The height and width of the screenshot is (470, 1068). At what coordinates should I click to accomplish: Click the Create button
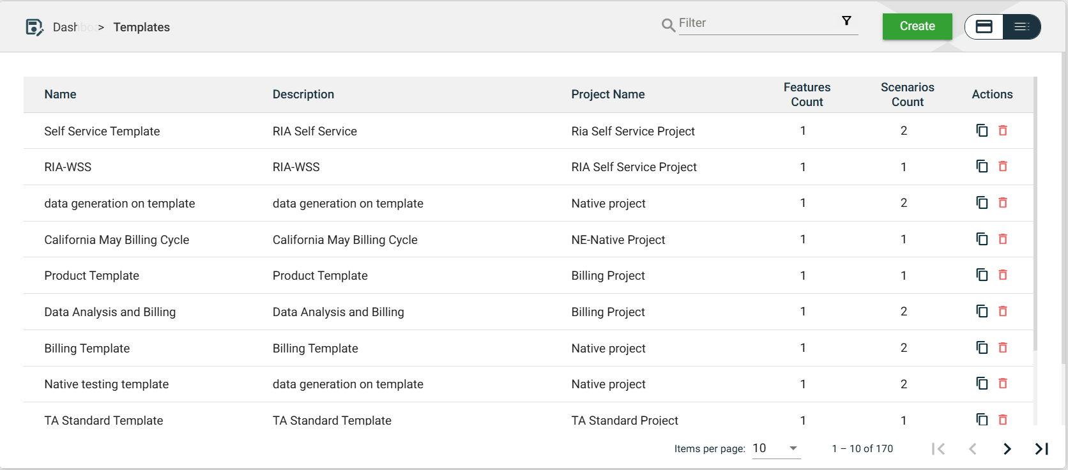click(x=917, y=26)
